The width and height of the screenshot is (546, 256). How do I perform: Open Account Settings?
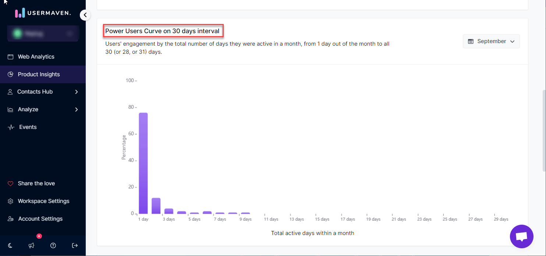40,219
